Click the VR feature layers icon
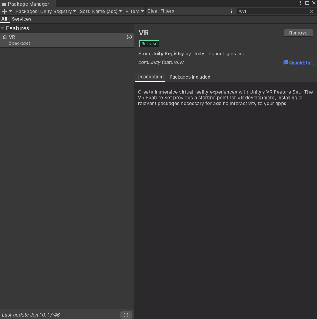This screenshot has height=319, width=317. 5,37
